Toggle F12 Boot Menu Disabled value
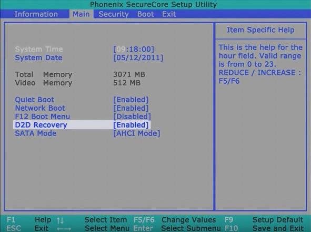Viewport: 311px width, 232px height. (132, 117)
